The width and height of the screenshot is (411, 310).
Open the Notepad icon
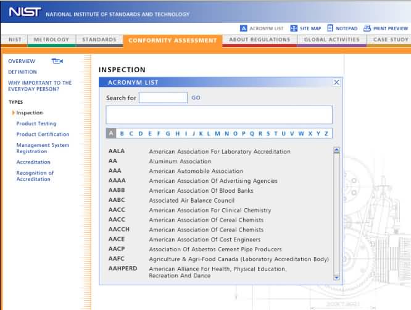pos(330,28)
